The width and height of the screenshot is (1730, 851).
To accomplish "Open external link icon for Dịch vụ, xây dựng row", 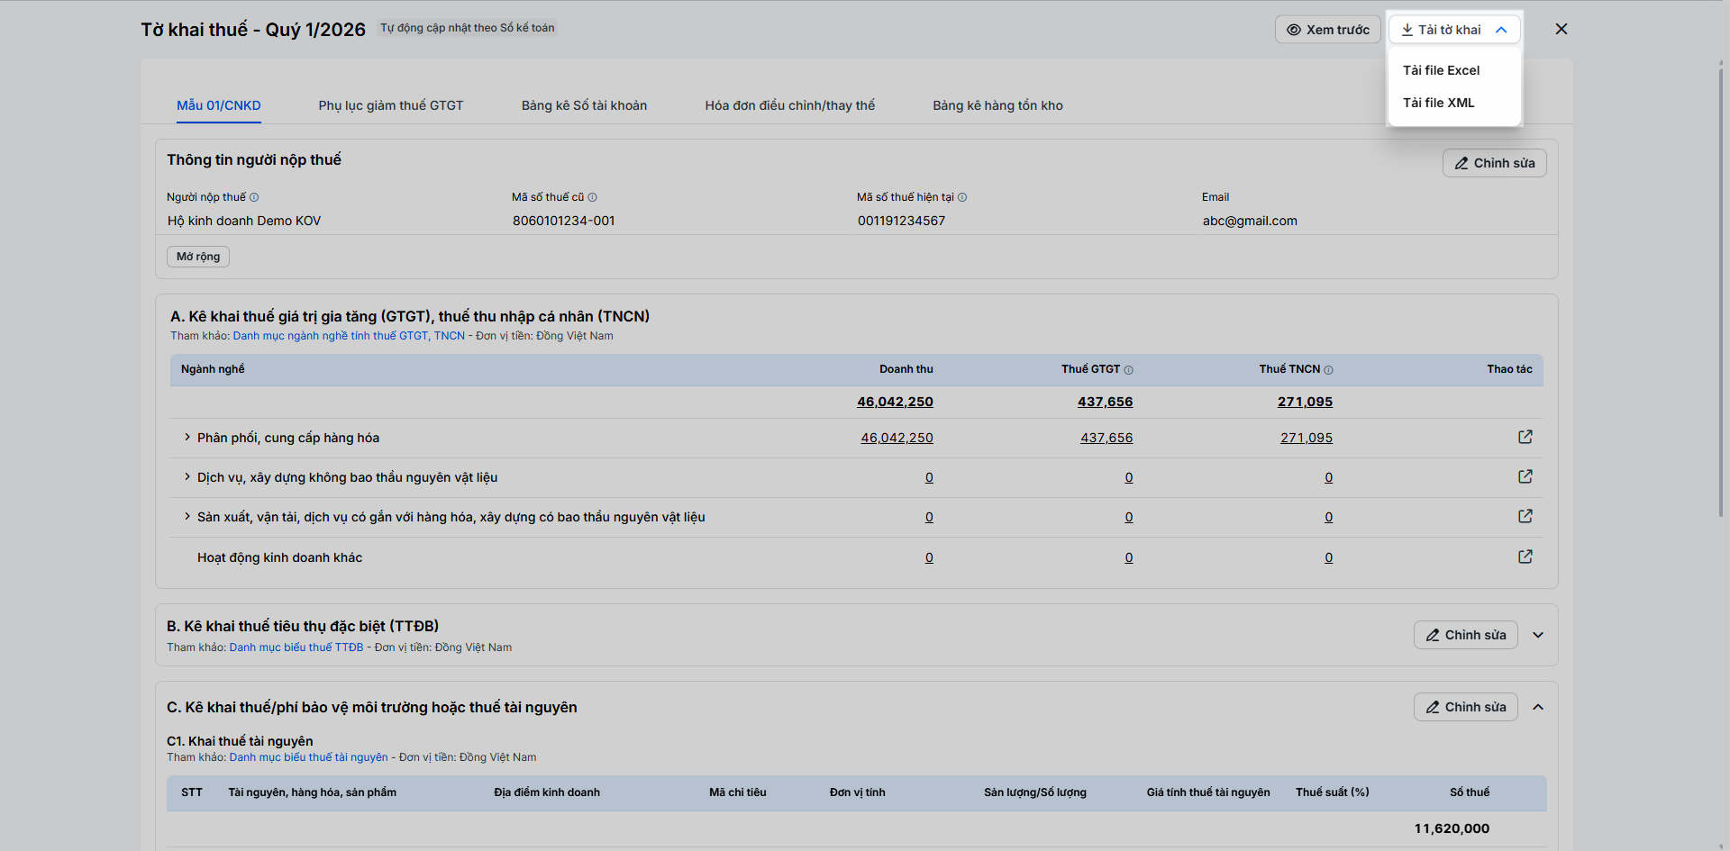I will click(1525, 476).
